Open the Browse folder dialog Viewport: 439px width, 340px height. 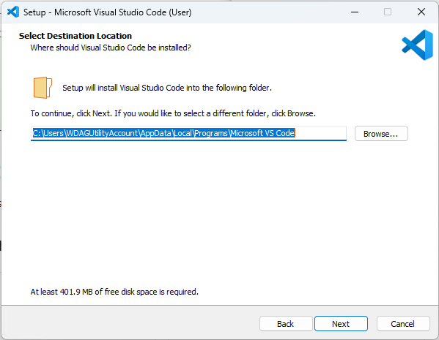point(381,134)
